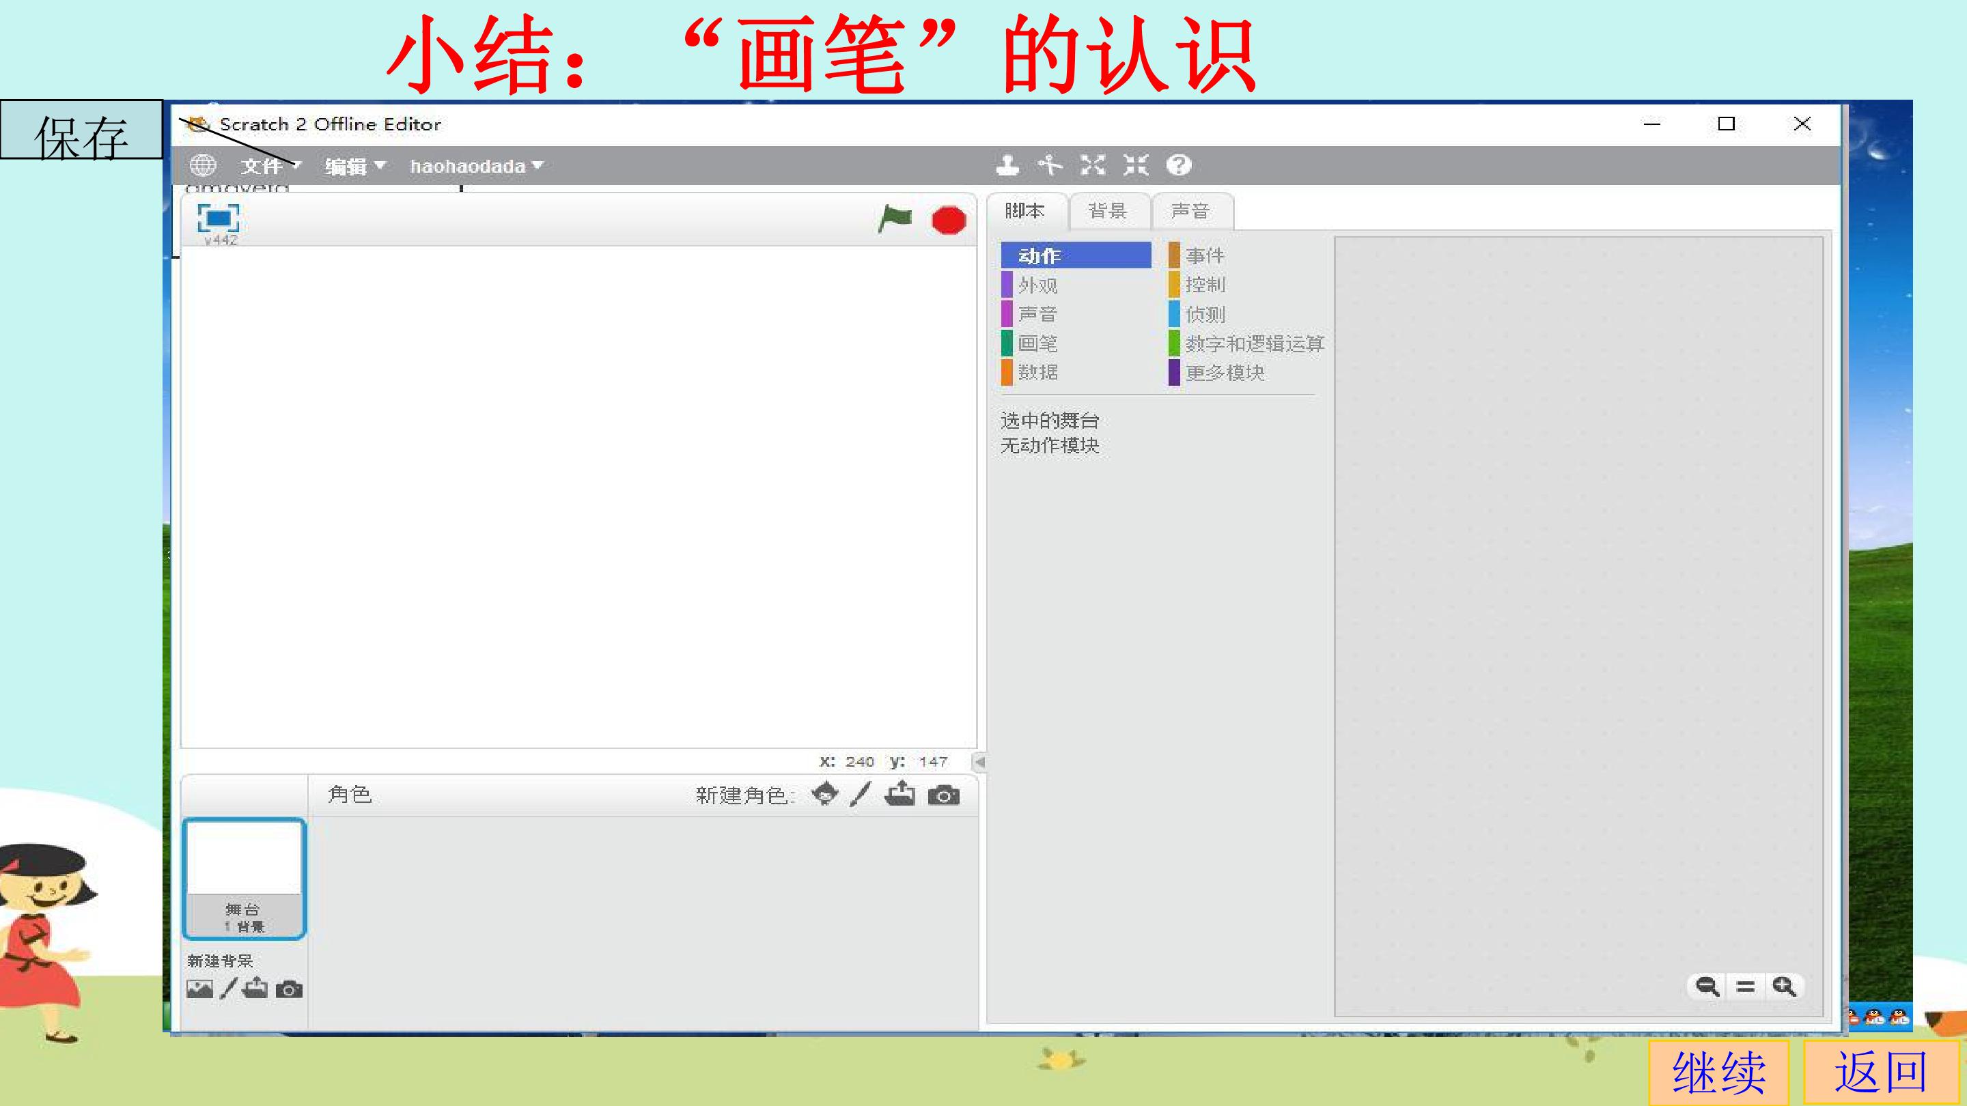This screenshot has width=1967, height=1106.
Task: Choose new sprite from library
Action: [x=824, y=794]
